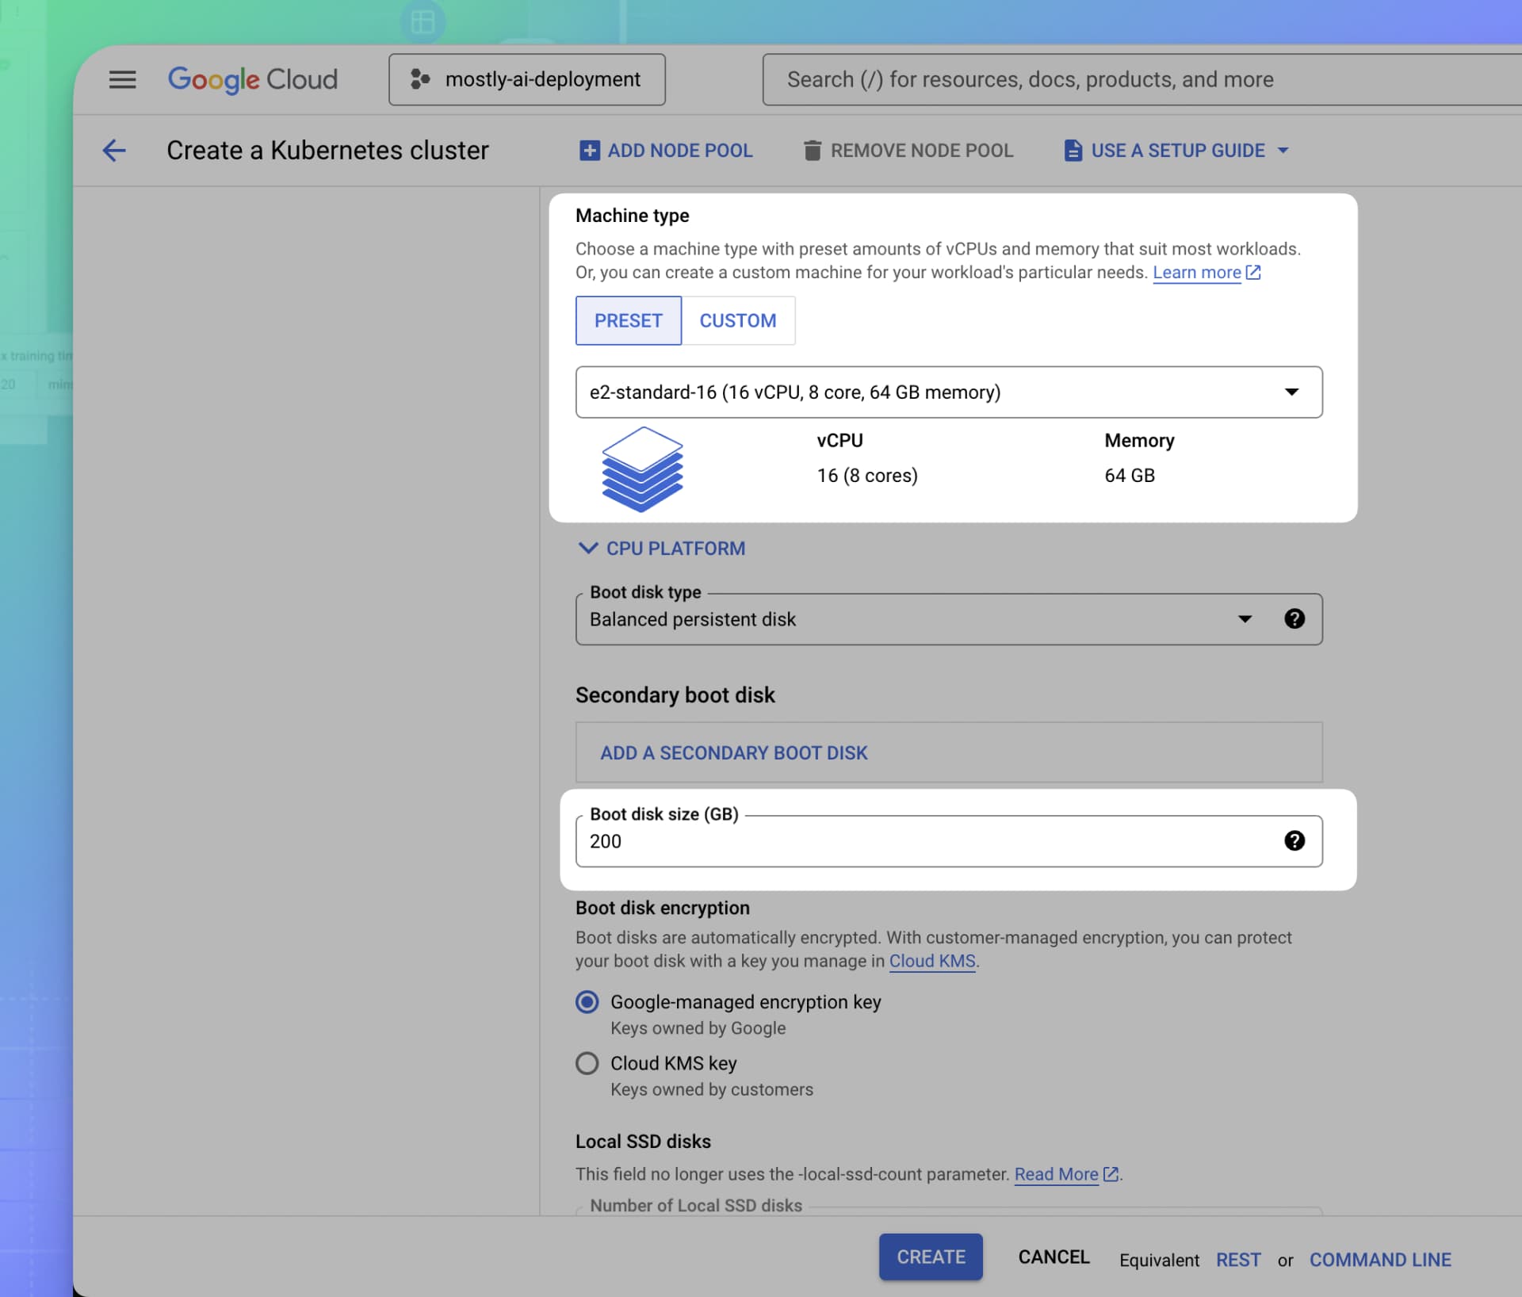Select Cloud KMS key option
1522x1297 pixels.
pyautogui.click(x=587, y=1063)
